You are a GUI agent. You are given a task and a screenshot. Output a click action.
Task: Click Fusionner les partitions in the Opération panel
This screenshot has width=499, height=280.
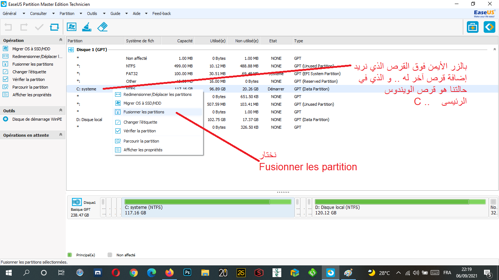coord(28,64)
